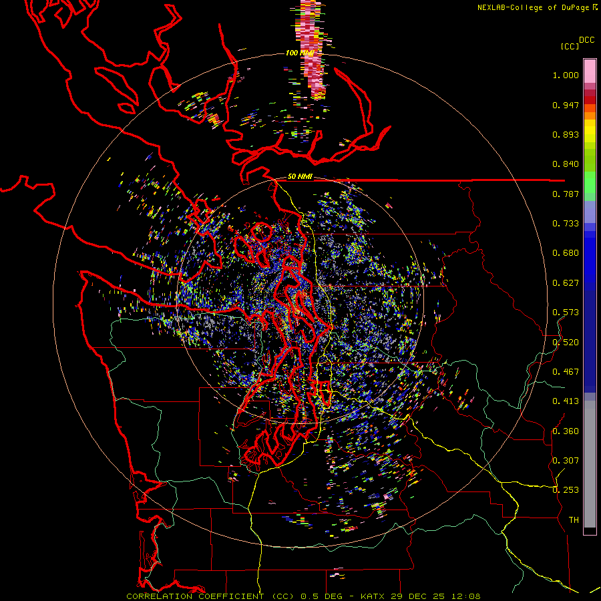This screenshot has width=601, height=601.
Task: Click the gray swatch of the color bar
Action: click(x=590, y=464)
